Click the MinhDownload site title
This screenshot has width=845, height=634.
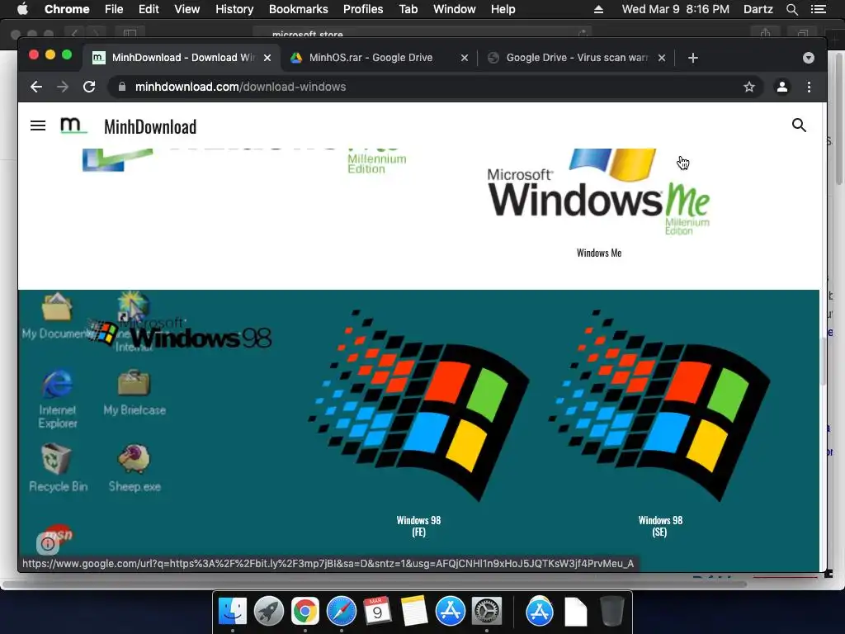(x=150, y=126)
